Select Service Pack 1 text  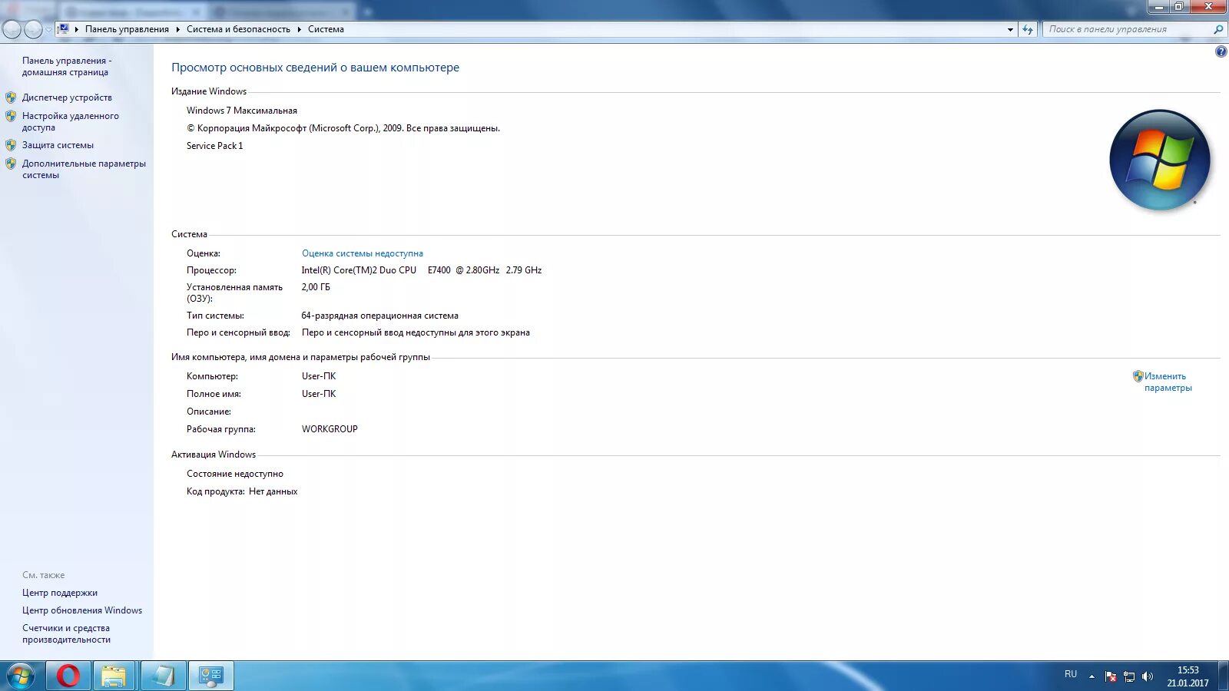click(x=214, y=146)
